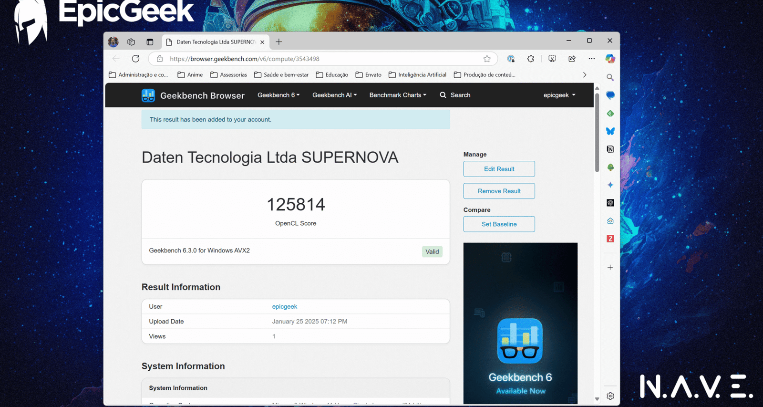This screenshot has width=763, height=407.
Task: Expand the Geekbench 6 dropdown menu
Action: [278, 95]
